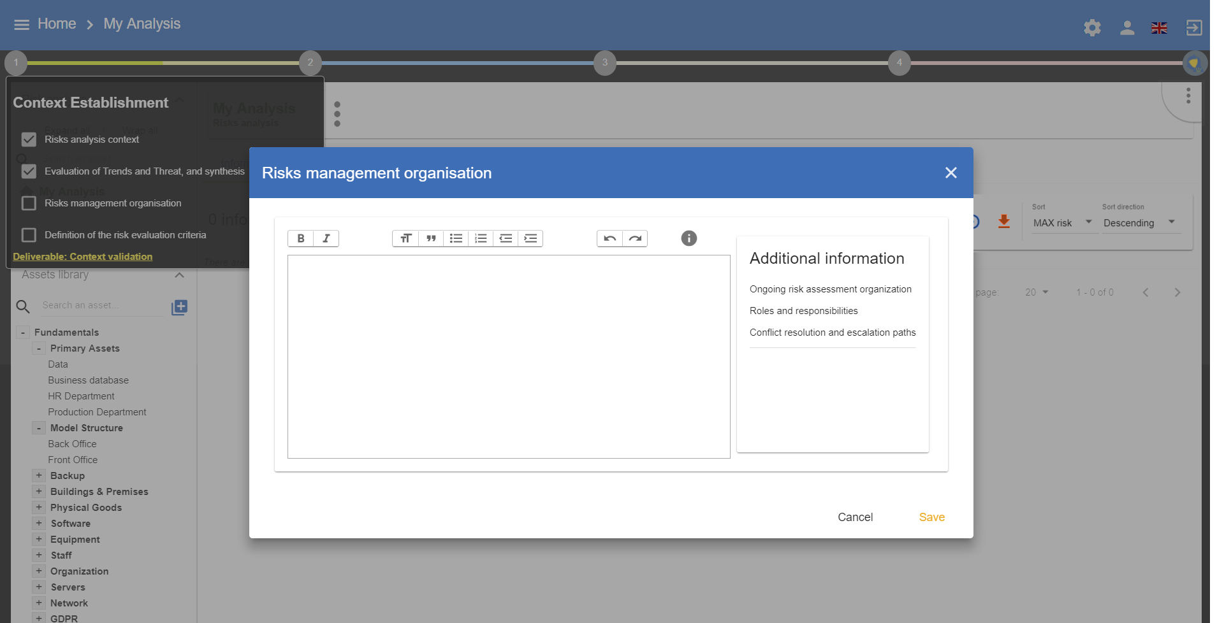Click the heading text-size button
The width and height of the screenshot is (1224, 623).
tap(405, 238)
